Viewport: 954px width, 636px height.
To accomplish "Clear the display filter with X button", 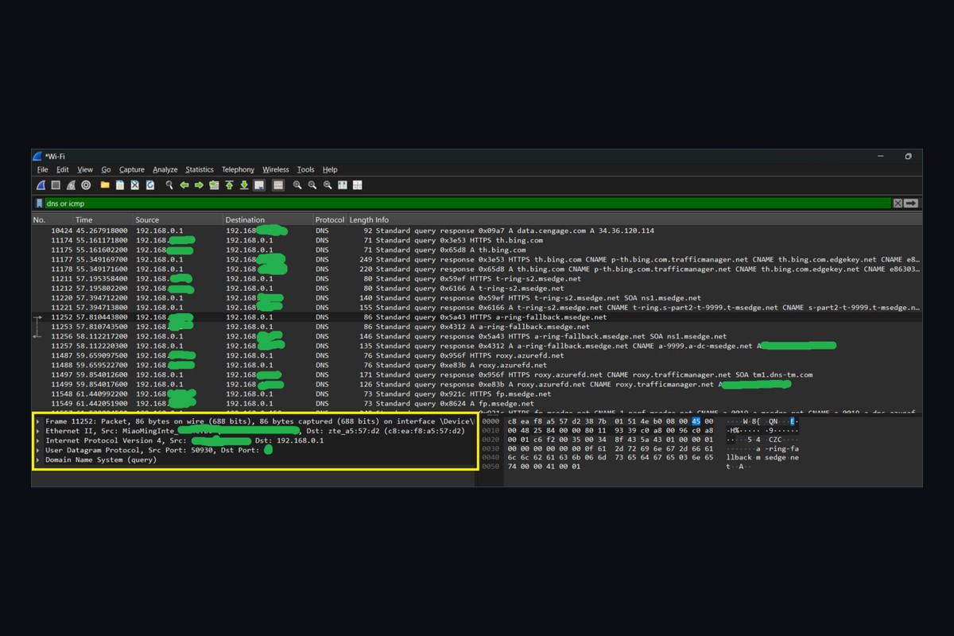I will click(898, 204).
